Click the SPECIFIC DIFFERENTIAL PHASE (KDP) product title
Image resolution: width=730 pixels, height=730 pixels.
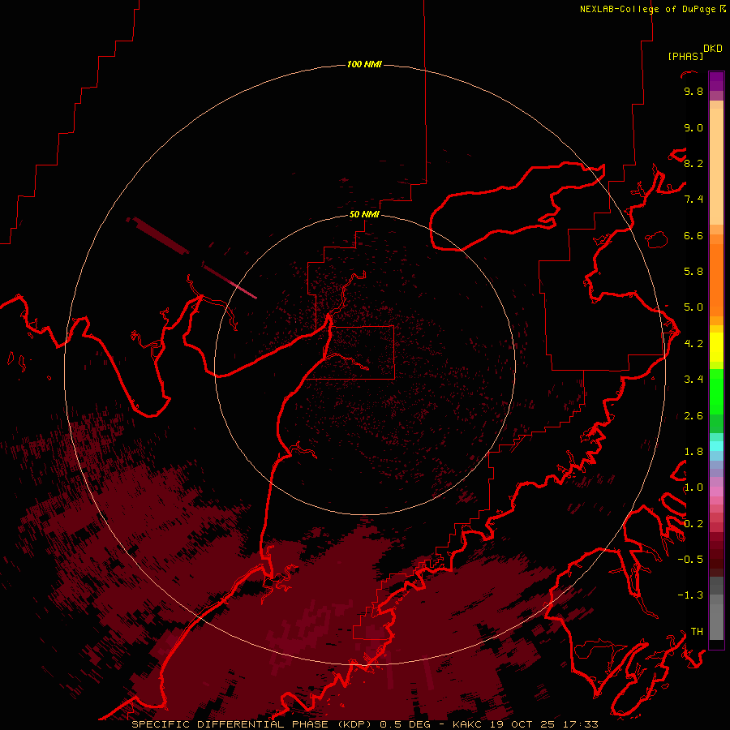pyautogui.click(x=253, y=724)
